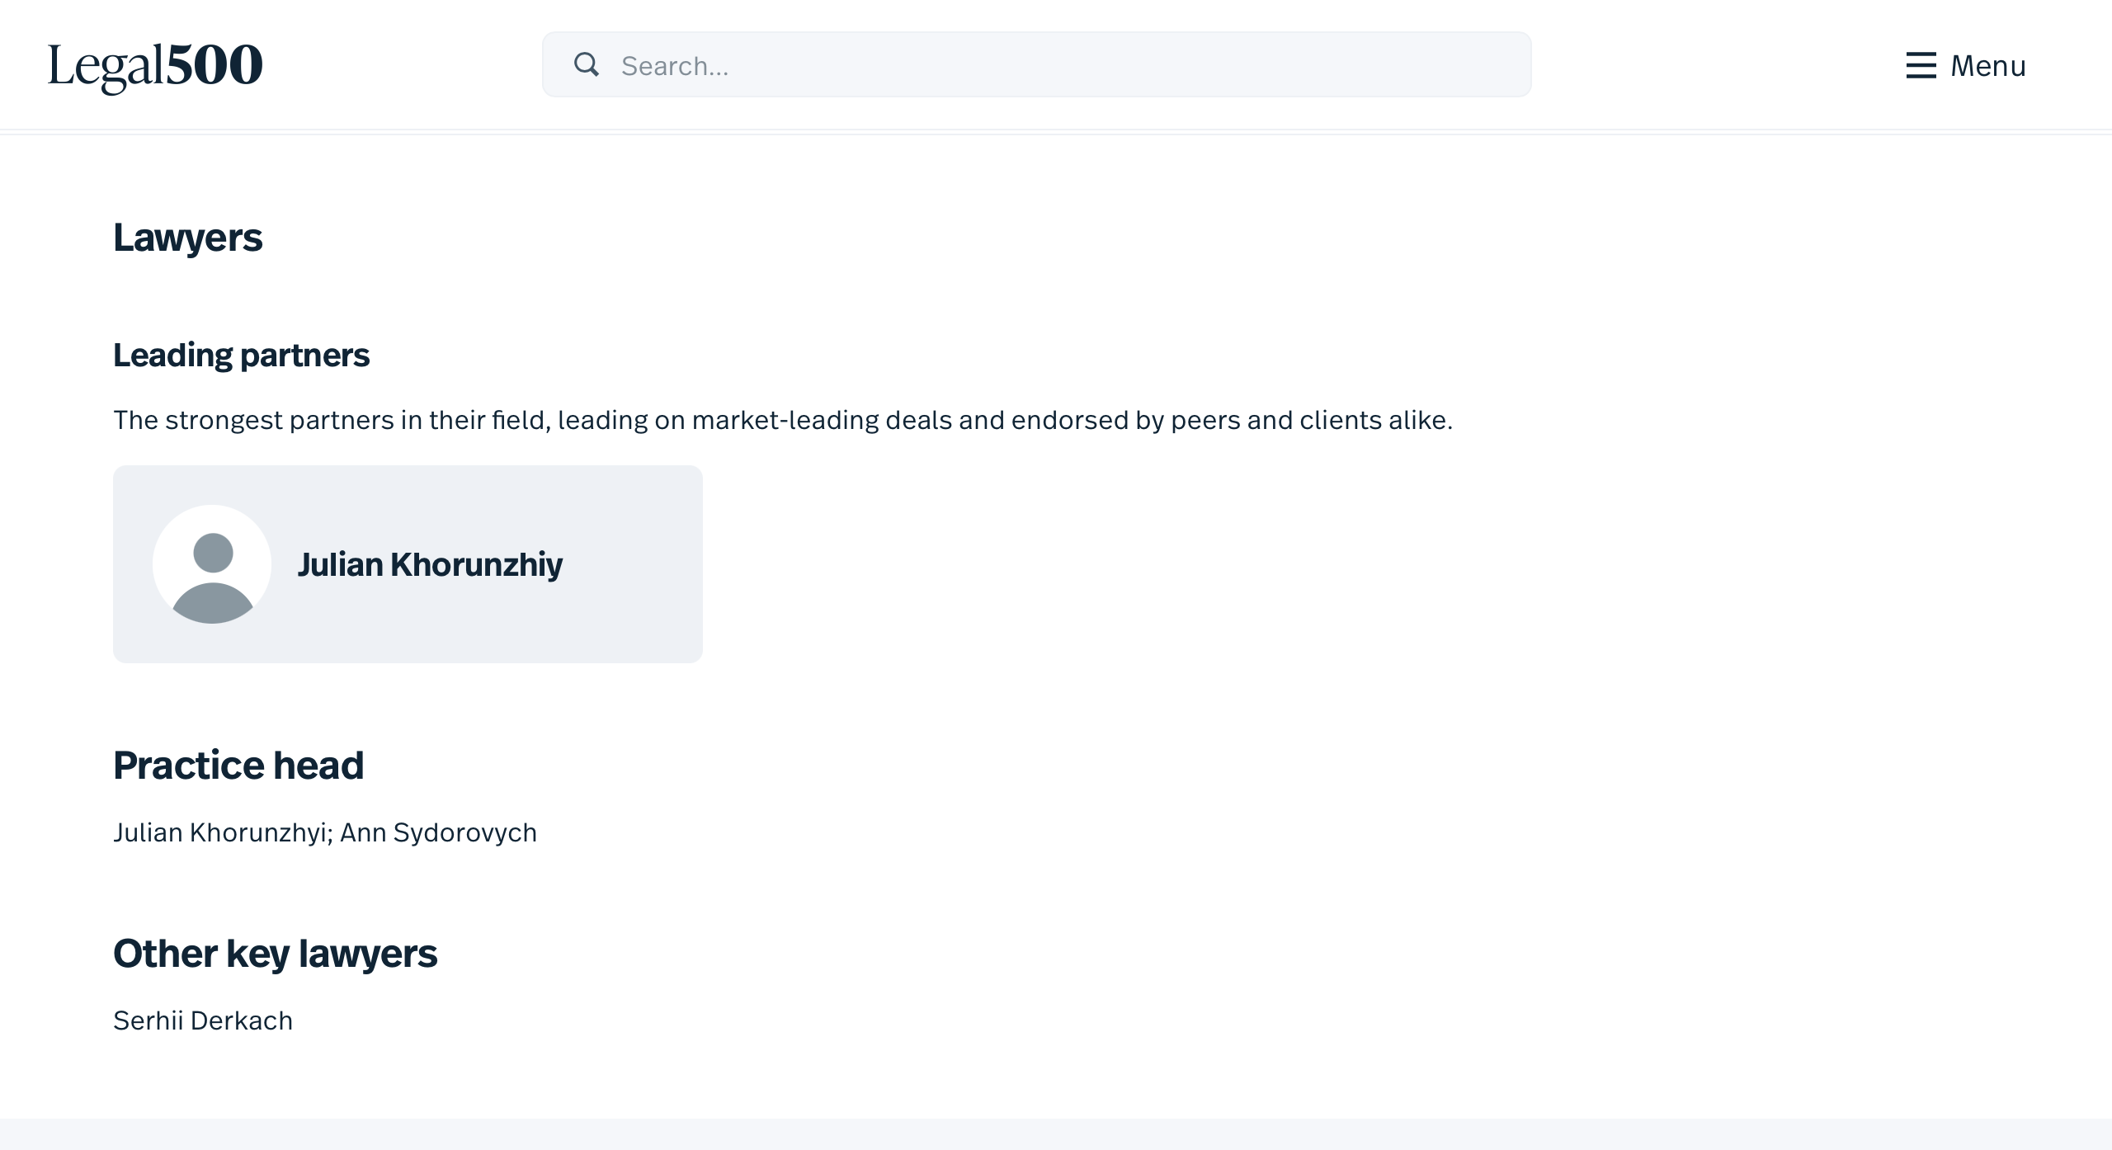Open Julian Khorunzhiy's name in partner card

[430, 565]
